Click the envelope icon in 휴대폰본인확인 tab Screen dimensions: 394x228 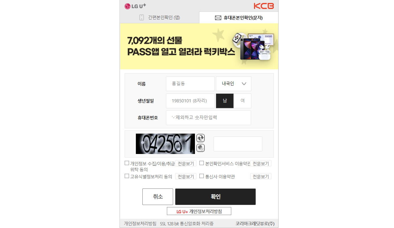click(218, 18)
